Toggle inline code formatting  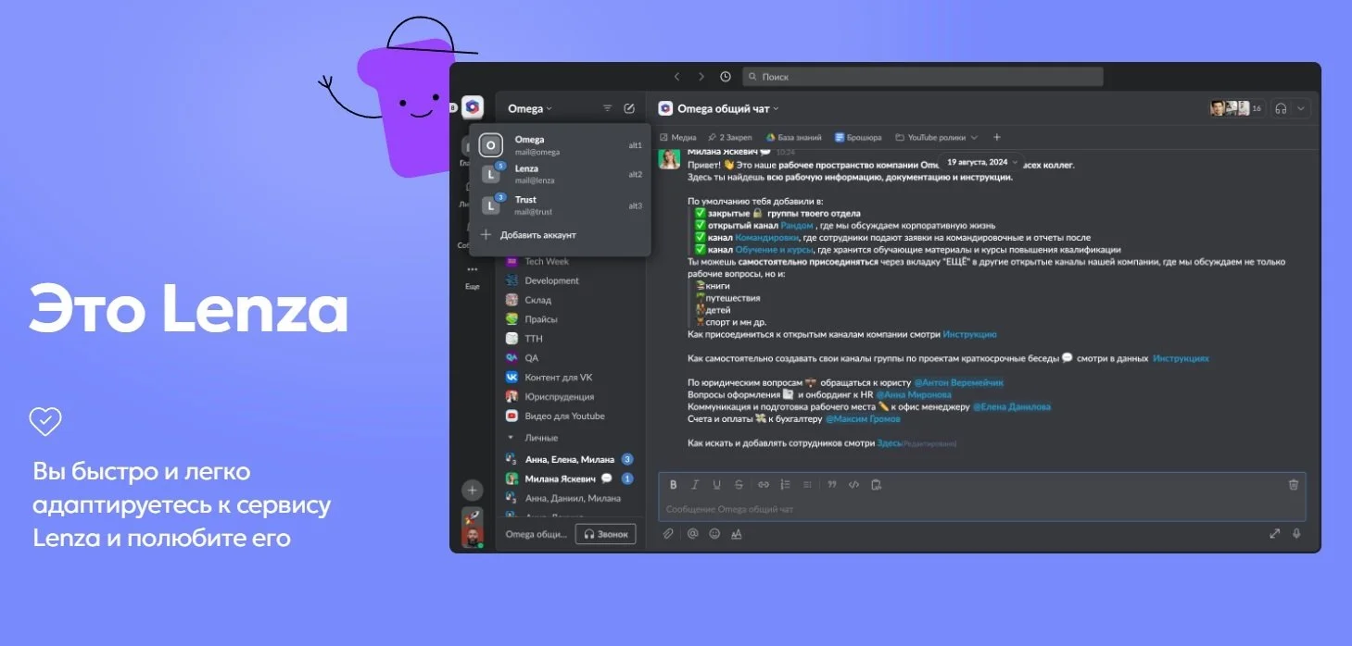[x=854, y=484]
